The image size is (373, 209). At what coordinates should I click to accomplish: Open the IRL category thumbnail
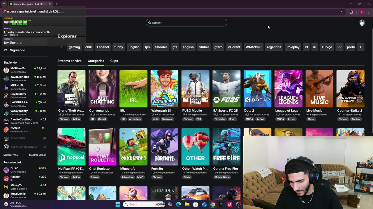[x=133, y=89]
